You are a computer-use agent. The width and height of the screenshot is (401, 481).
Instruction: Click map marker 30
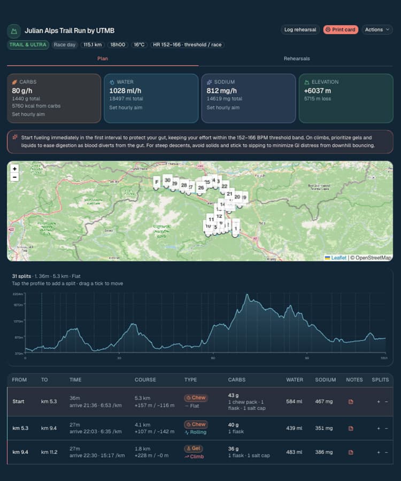pos(167,181)
